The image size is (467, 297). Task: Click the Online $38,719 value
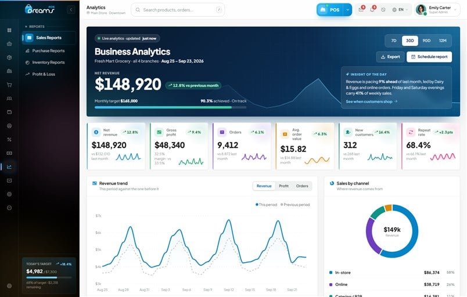coord(432,284)
